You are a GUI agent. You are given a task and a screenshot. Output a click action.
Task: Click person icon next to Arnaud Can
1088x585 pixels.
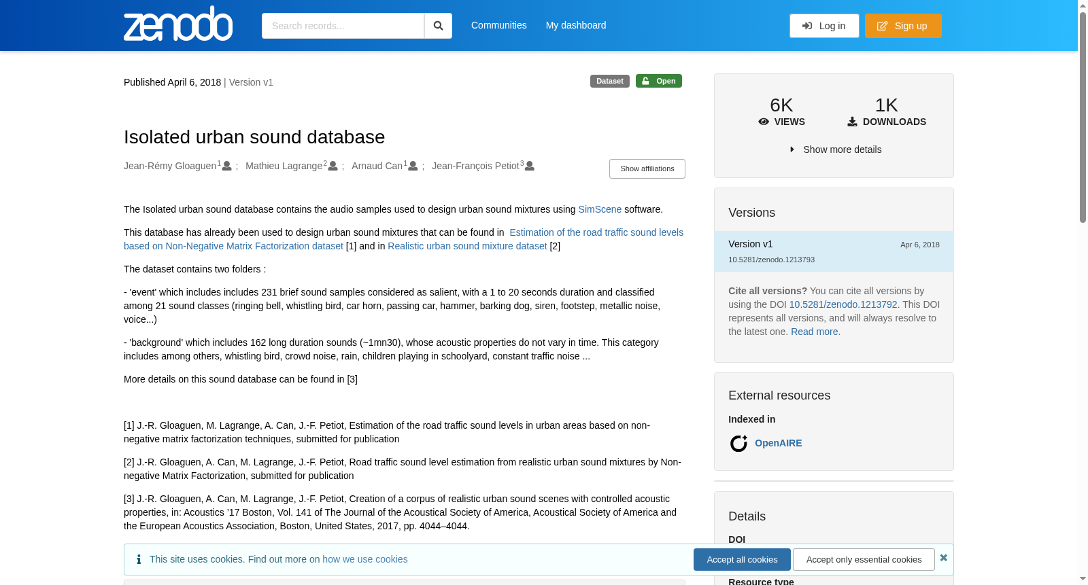(413, 166)
